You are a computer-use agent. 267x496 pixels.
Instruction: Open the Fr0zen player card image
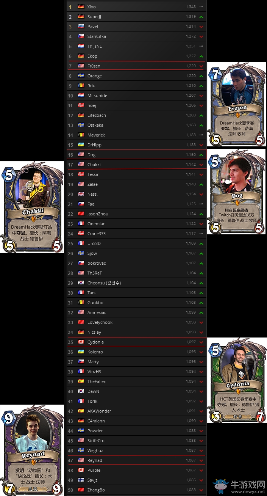(x=237, y=105)
